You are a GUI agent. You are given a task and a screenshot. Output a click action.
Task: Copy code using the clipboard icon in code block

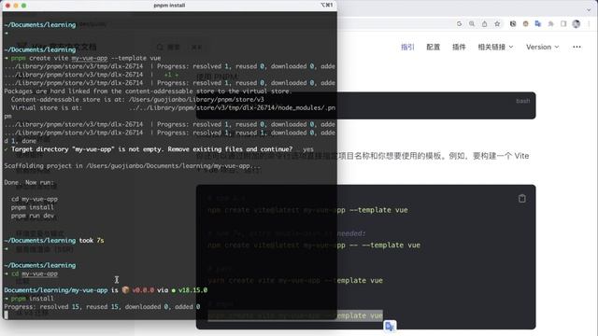pyautogui.click(x=521, y=198)
